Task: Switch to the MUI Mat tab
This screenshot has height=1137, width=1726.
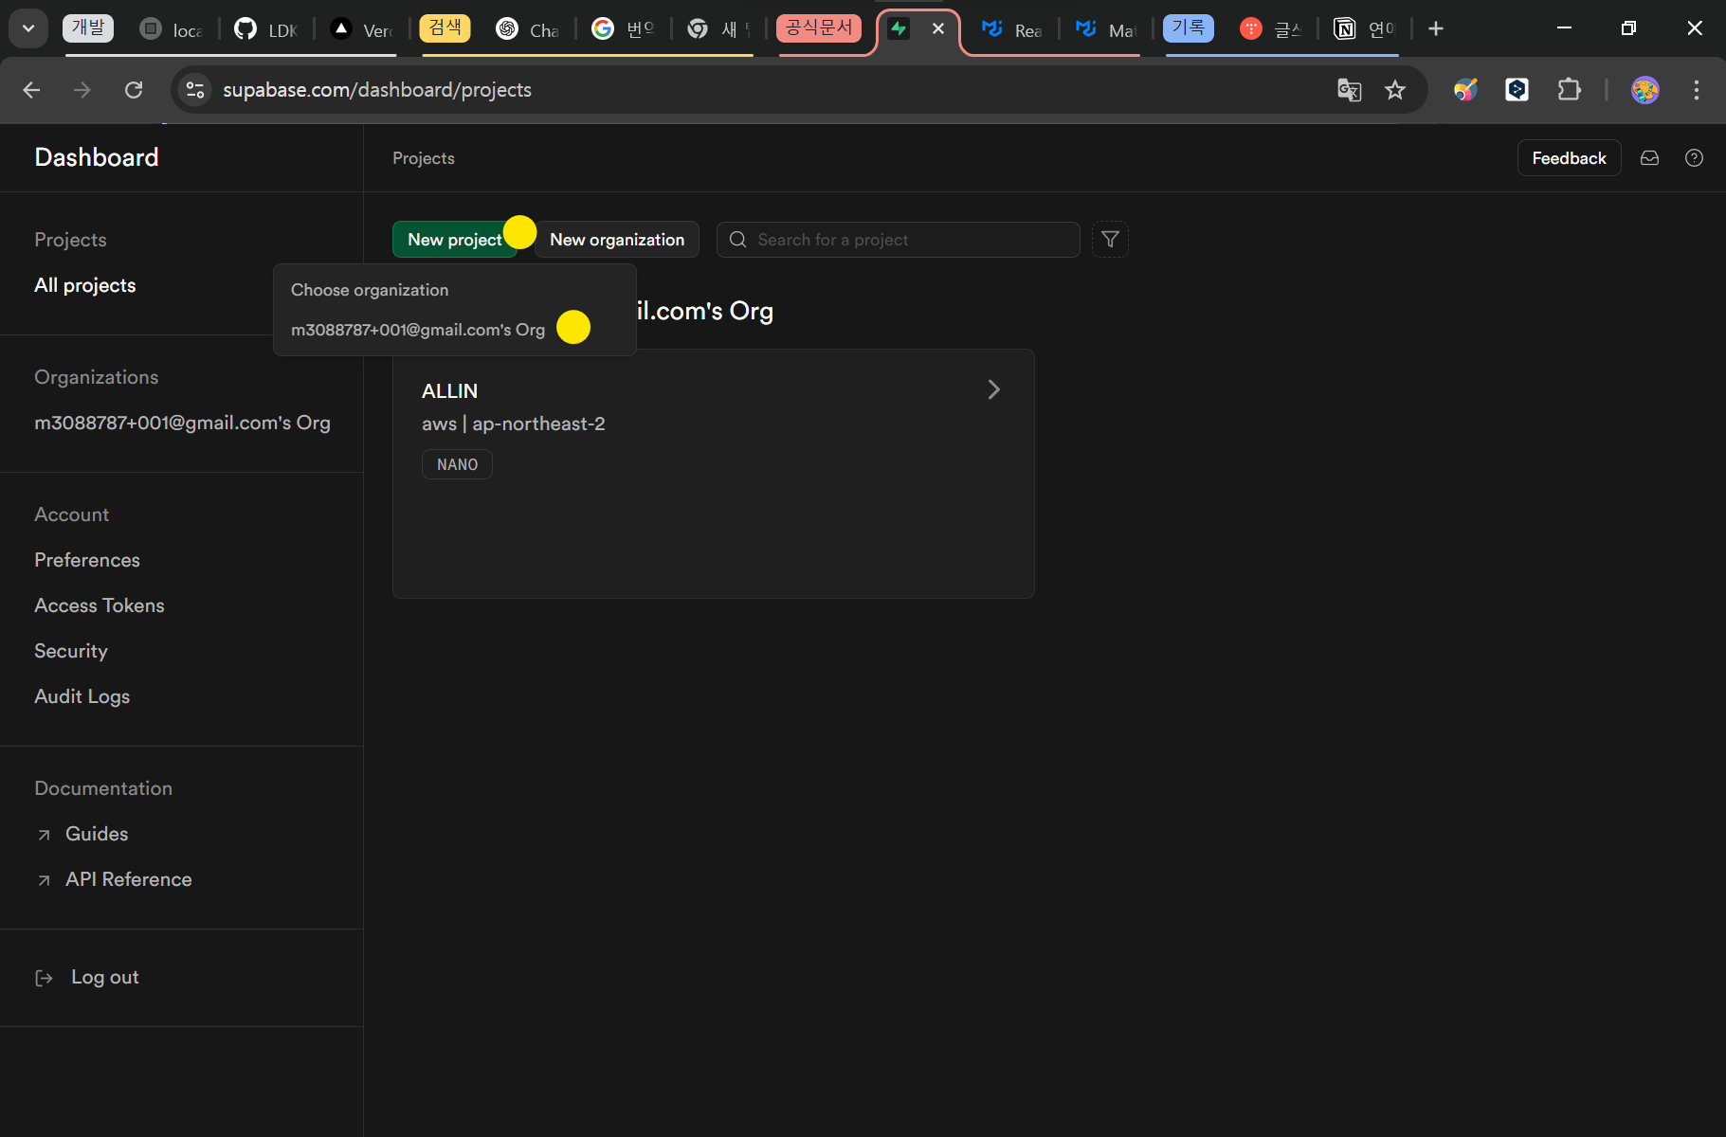Action: 1106,29
